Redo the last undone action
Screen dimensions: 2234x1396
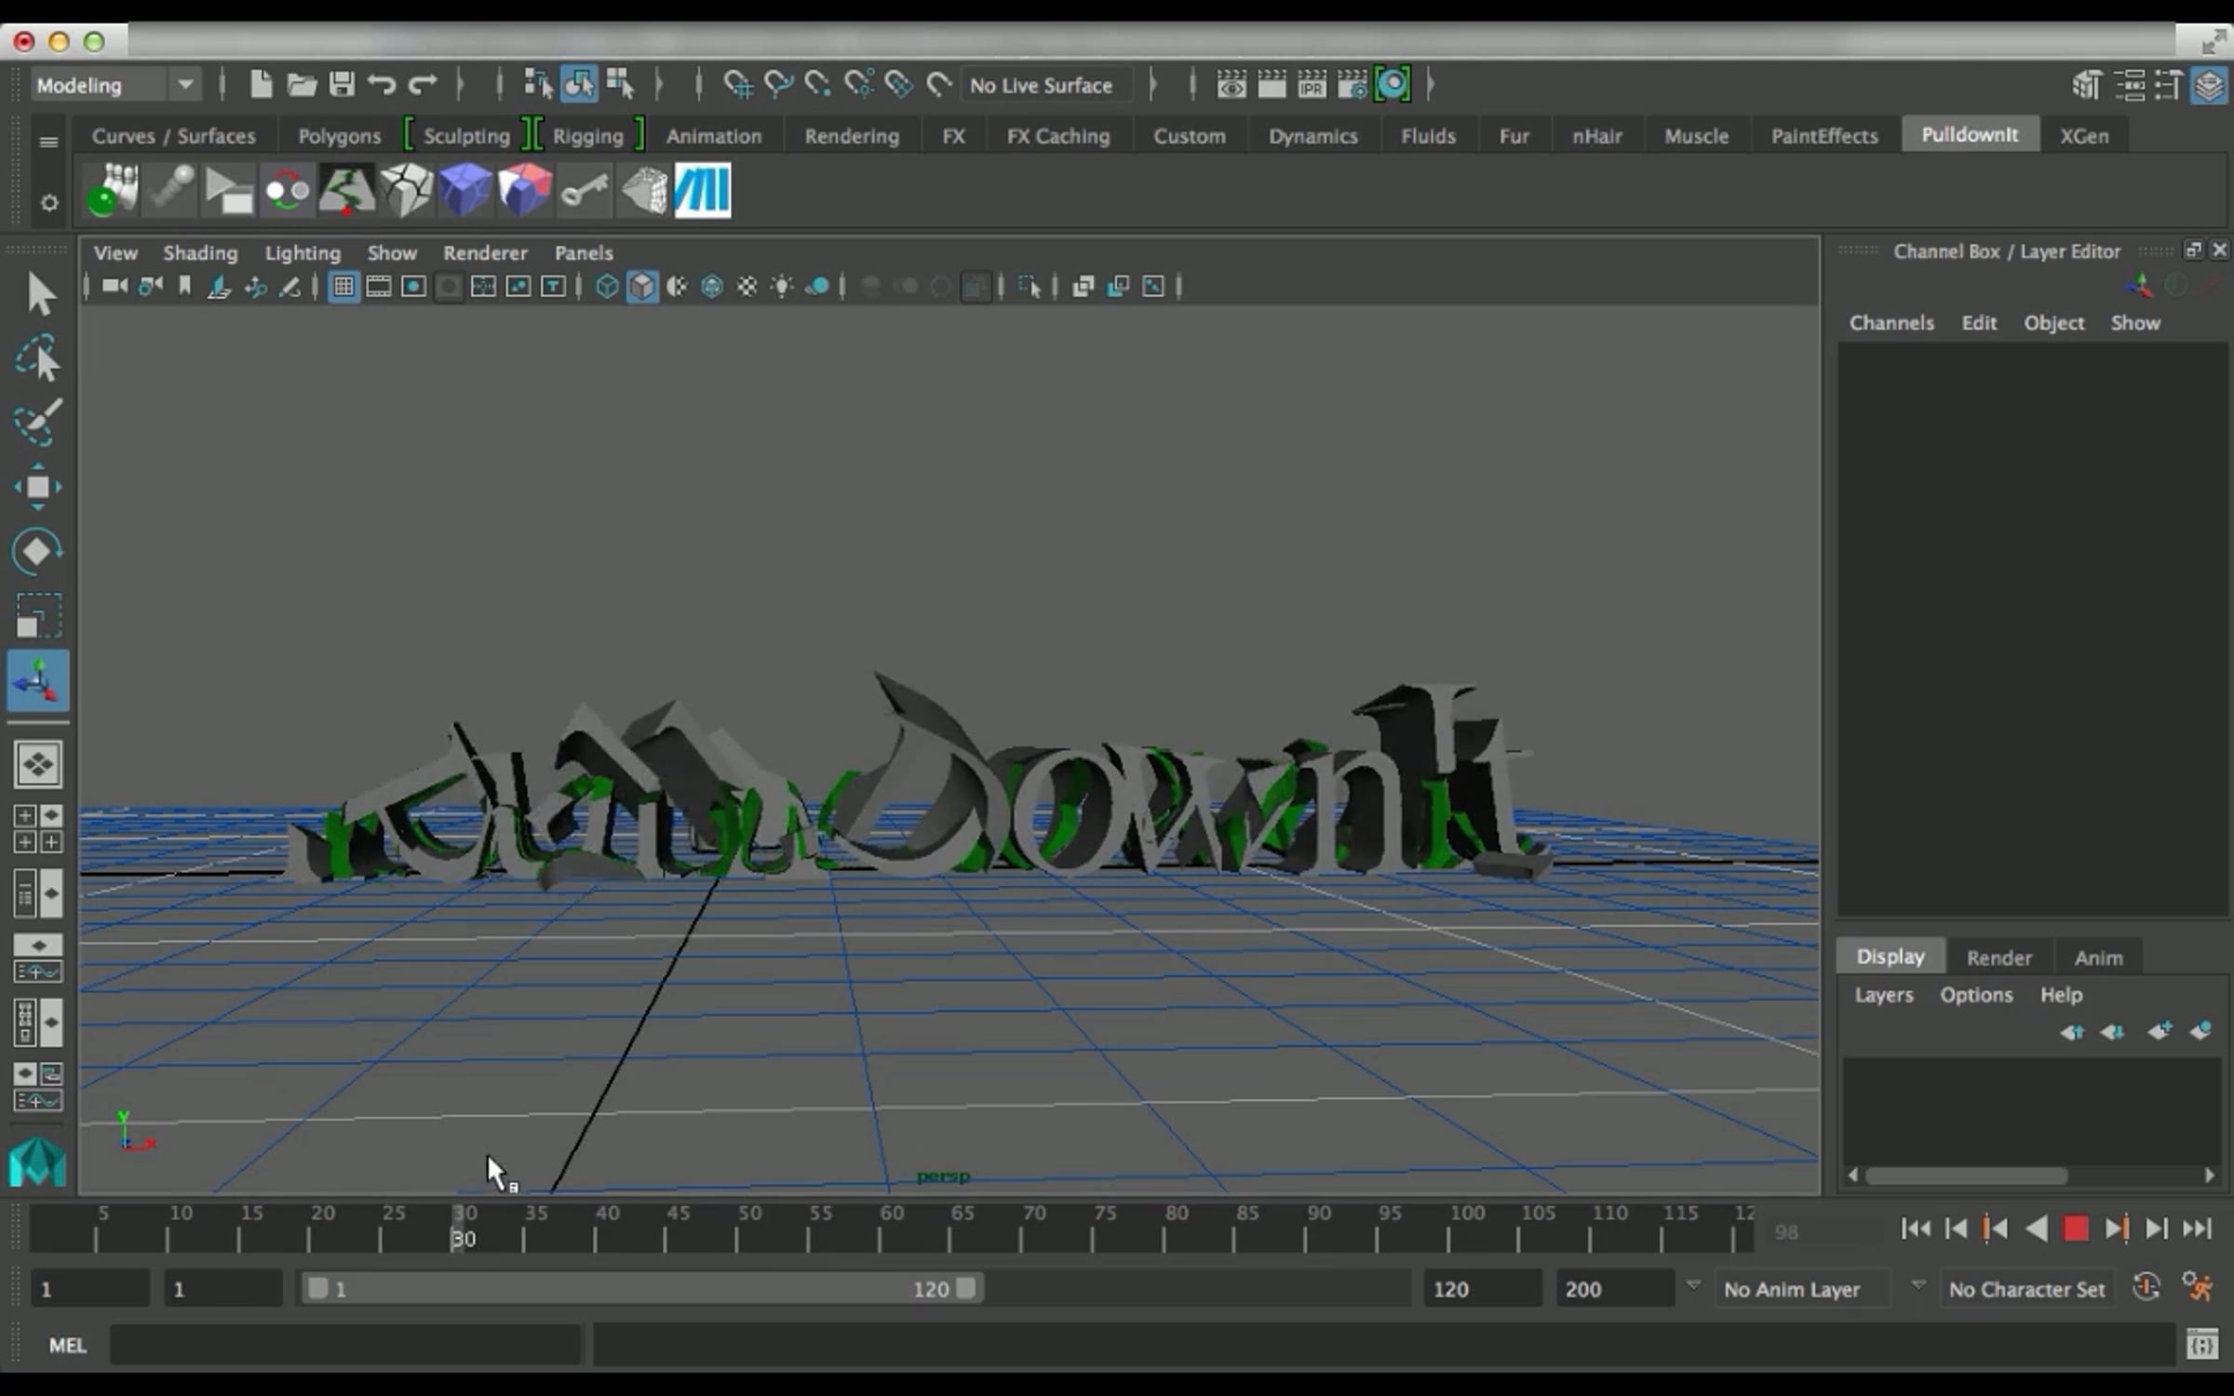(423, 85)
